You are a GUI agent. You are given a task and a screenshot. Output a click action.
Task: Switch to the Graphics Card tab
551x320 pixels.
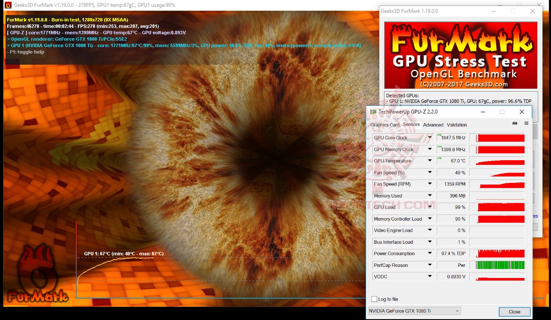tap(385, 125)
